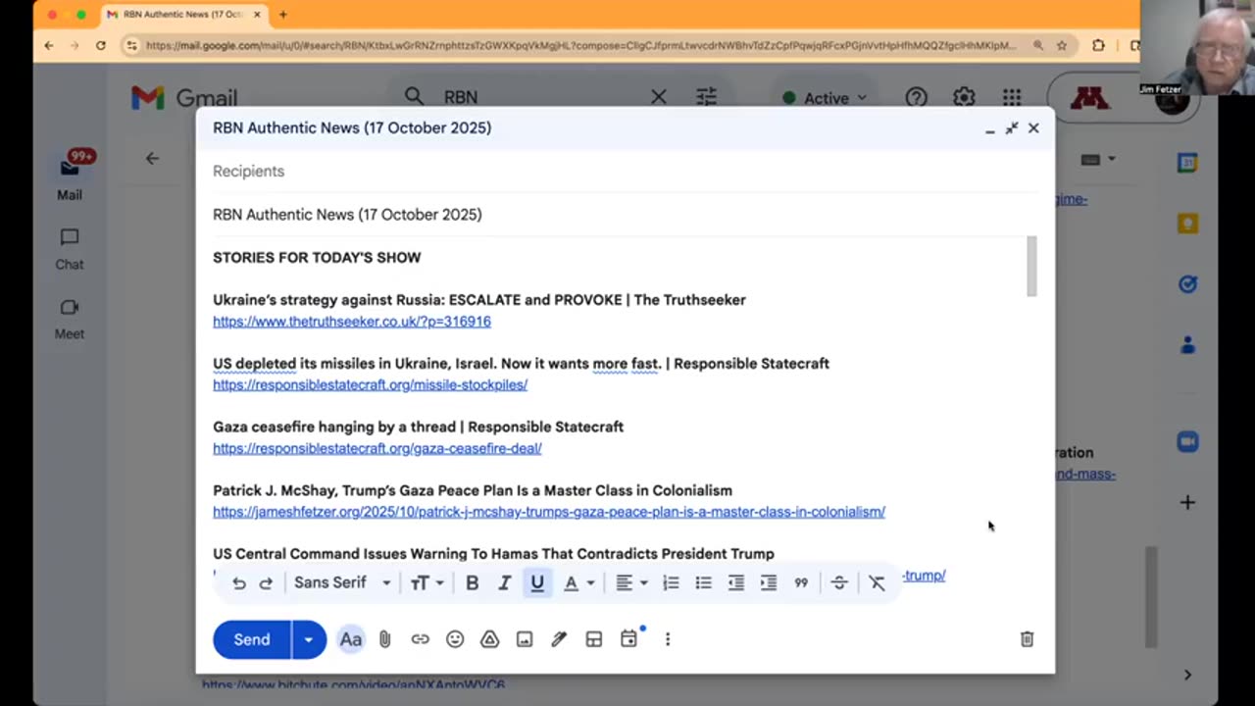
Task: Open the Active status dropdown
Action: [x=826, y=98]
